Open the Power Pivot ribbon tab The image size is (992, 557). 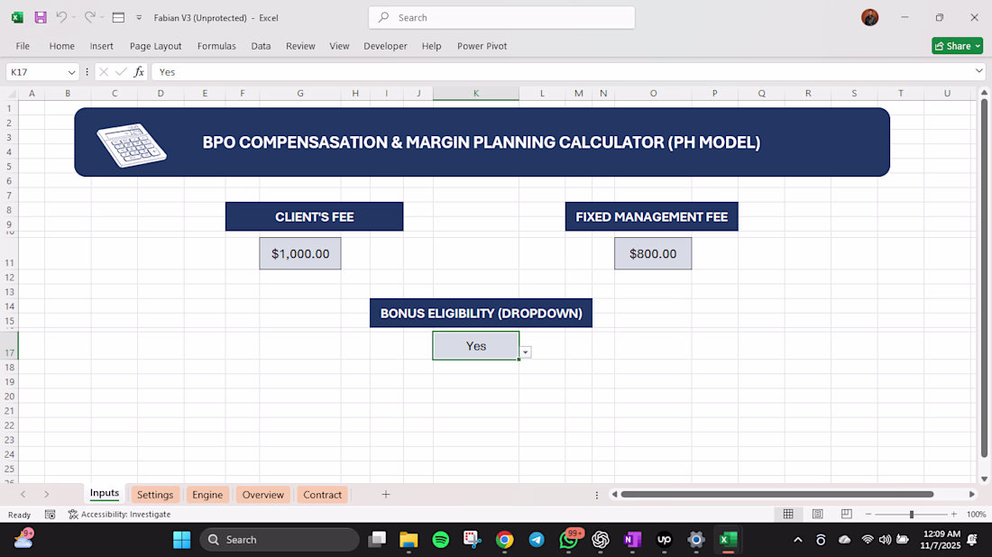tap(482, 46)
